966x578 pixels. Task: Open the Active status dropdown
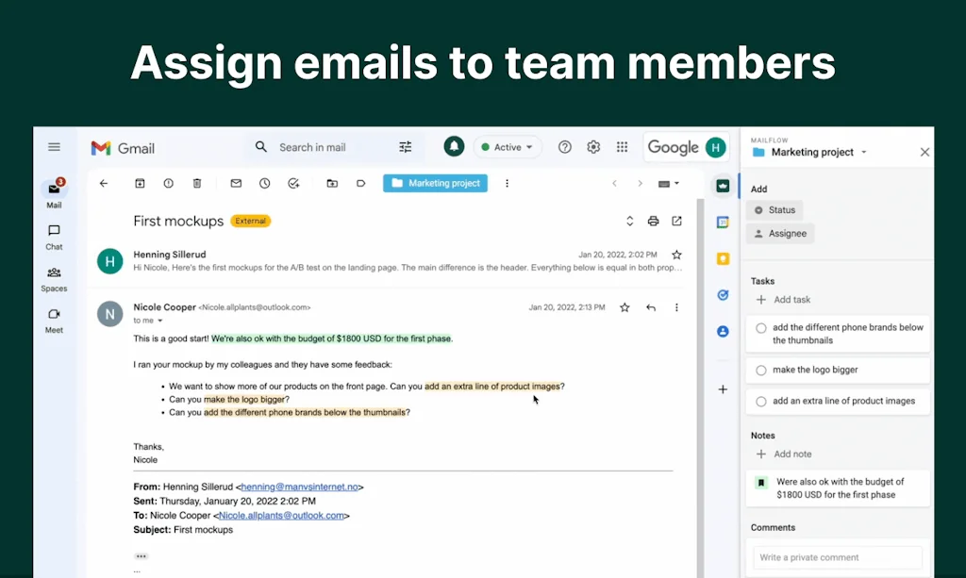tap(507, 147)
